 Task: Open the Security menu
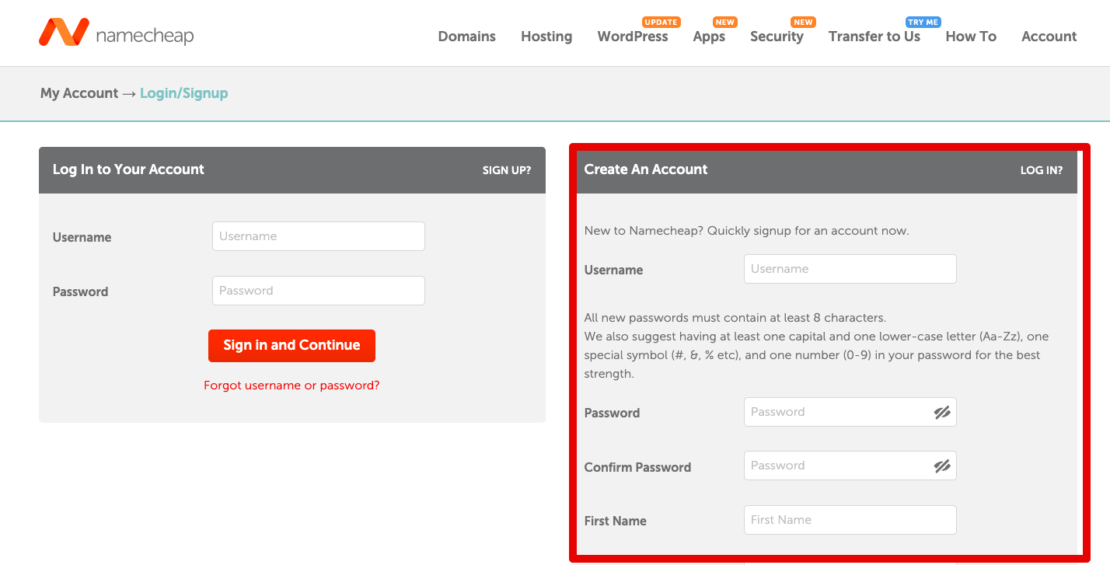pos(777,37)
